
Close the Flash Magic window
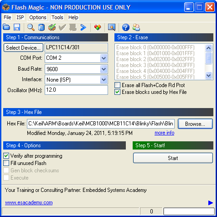tap(210, 7)
